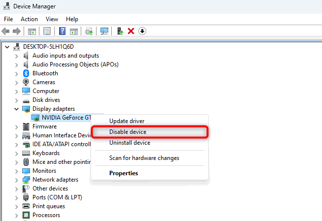The image size is (322, 221).
Task: Click the green arrow enable device icon
Action: pos(120,31)
